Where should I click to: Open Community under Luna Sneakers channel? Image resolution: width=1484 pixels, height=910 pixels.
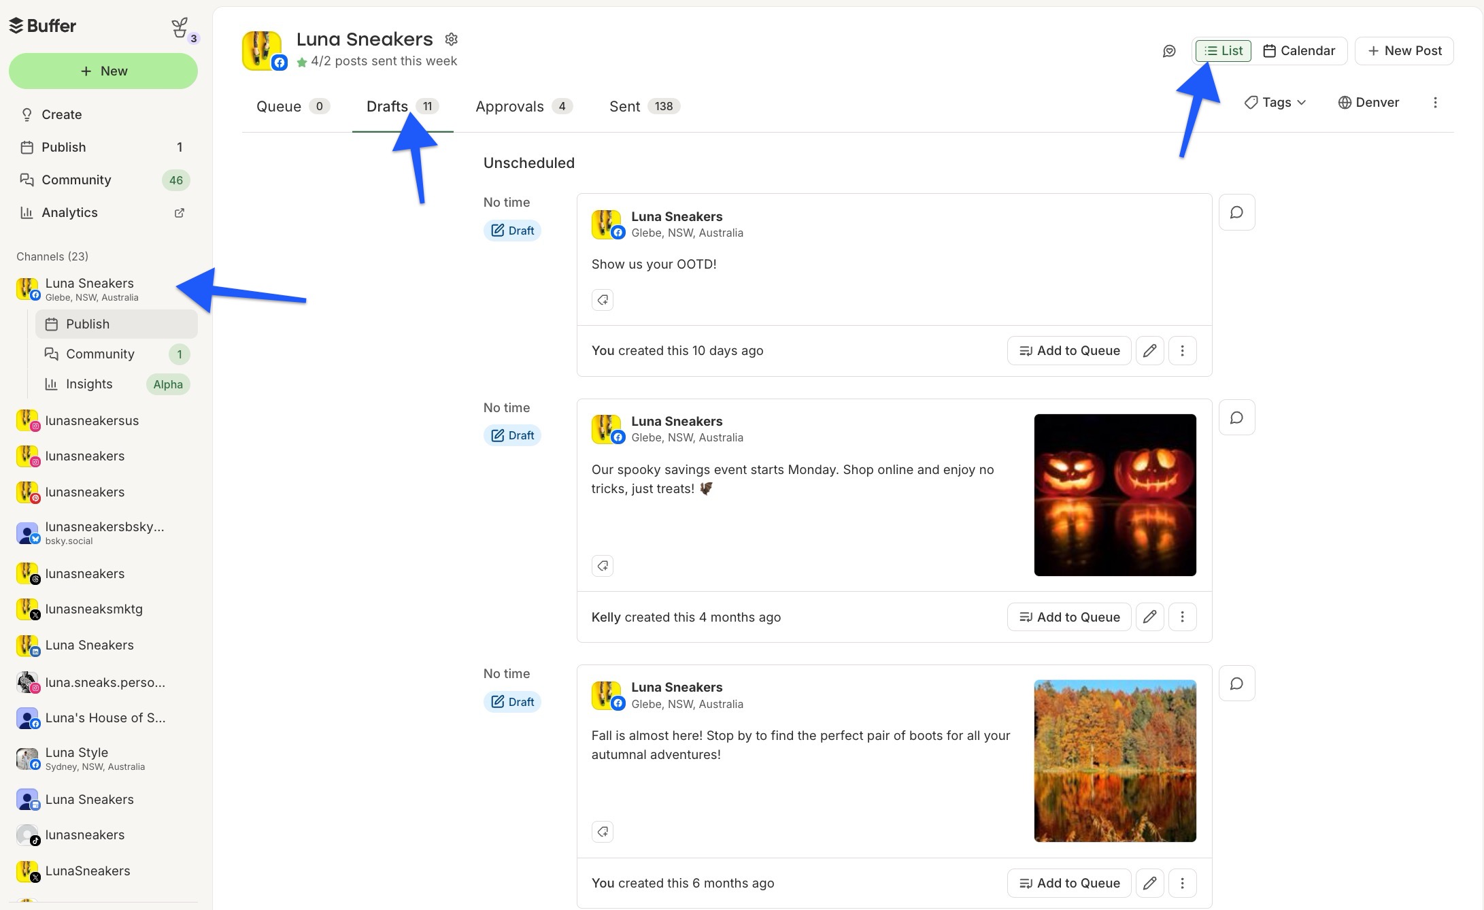pos(116,354)
